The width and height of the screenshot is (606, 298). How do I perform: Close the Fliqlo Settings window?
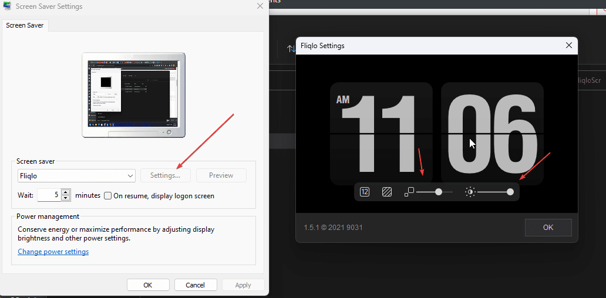pyautogui.click(x=569, y=45)
